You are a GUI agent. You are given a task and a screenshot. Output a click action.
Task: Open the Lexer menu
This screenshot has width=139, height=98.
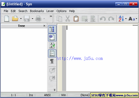coord(50,11)
